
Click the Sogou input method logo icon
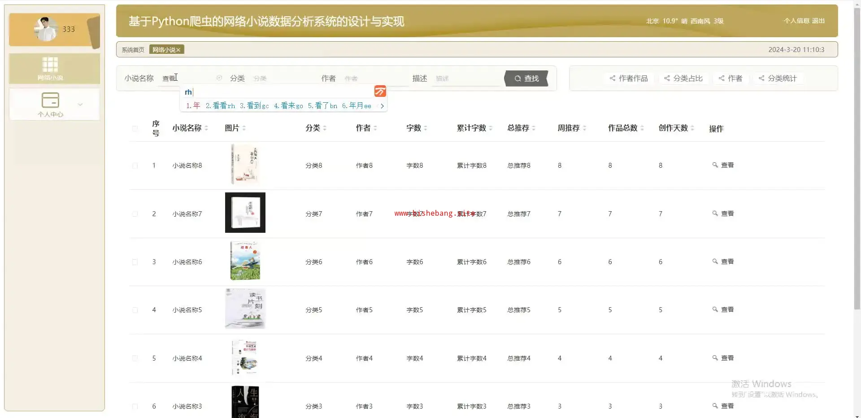click(x=380, y=91)
